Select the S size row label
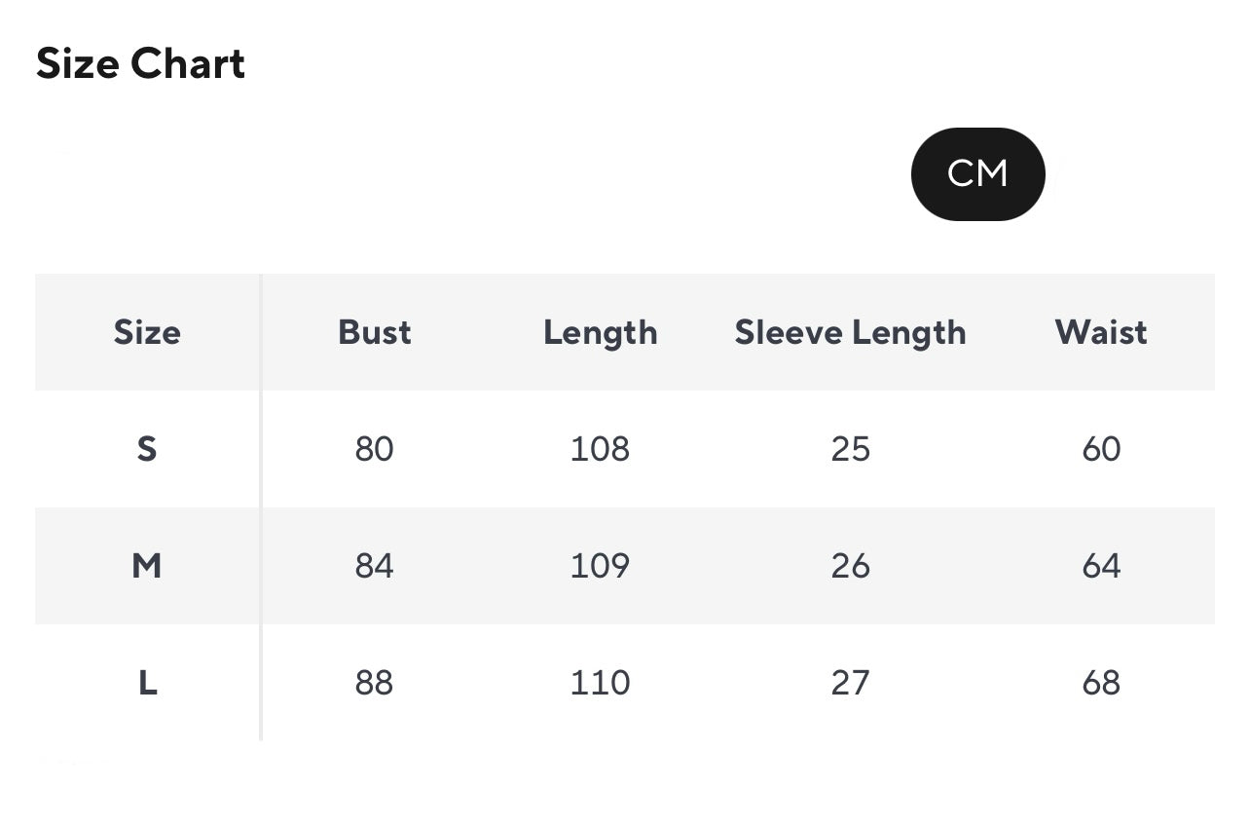1250x826 pixels. (147, 449)
